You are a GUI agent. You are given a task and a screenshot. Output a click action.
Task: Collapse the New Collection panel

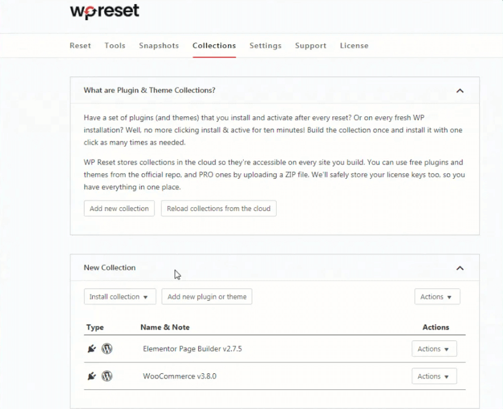(x=460, y=268)
